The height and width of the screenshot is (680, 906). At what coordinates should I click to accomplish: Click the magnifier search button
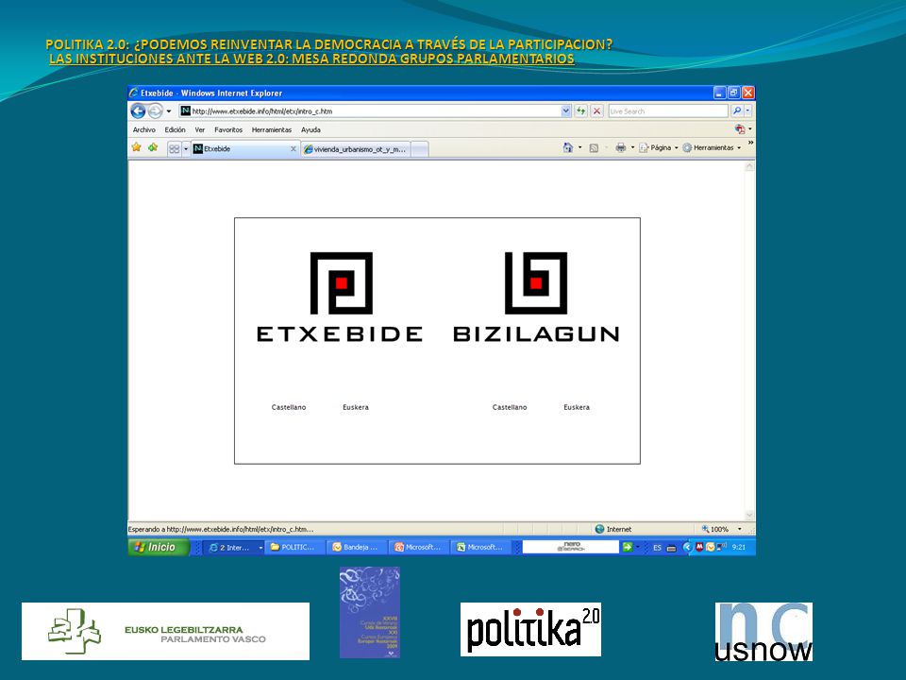click(x=737, y=111)
